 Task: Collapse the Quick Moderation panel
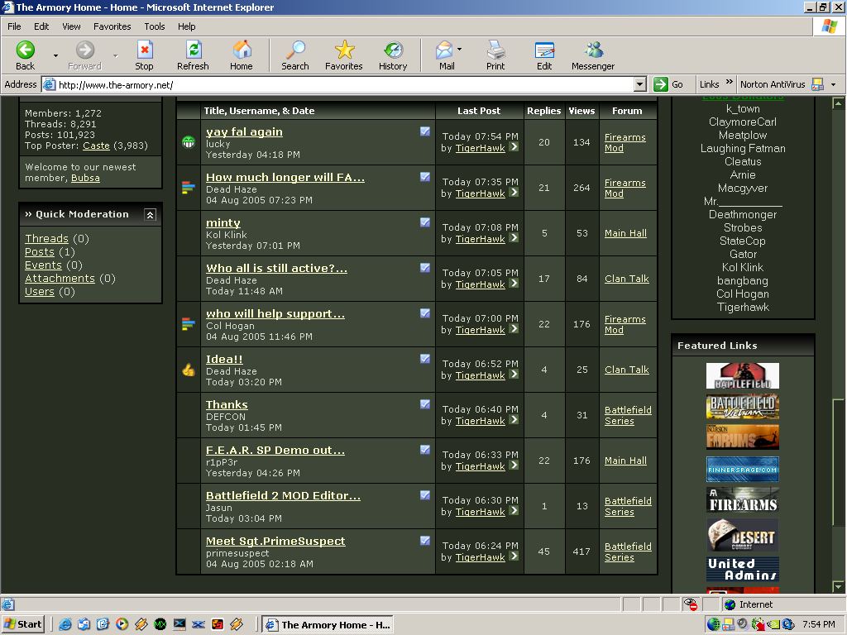[151, 214]
